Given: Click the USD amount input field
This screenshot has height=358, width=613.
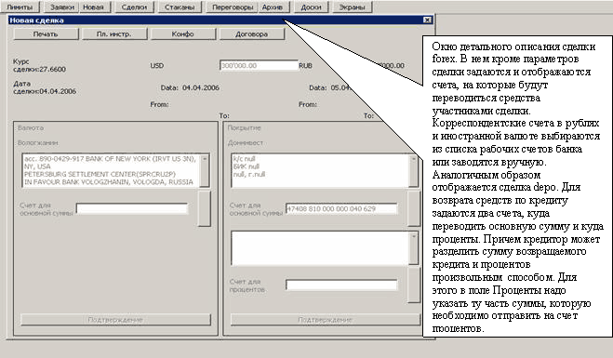Looking at the screenshot, I should click(x=259, y=66).
